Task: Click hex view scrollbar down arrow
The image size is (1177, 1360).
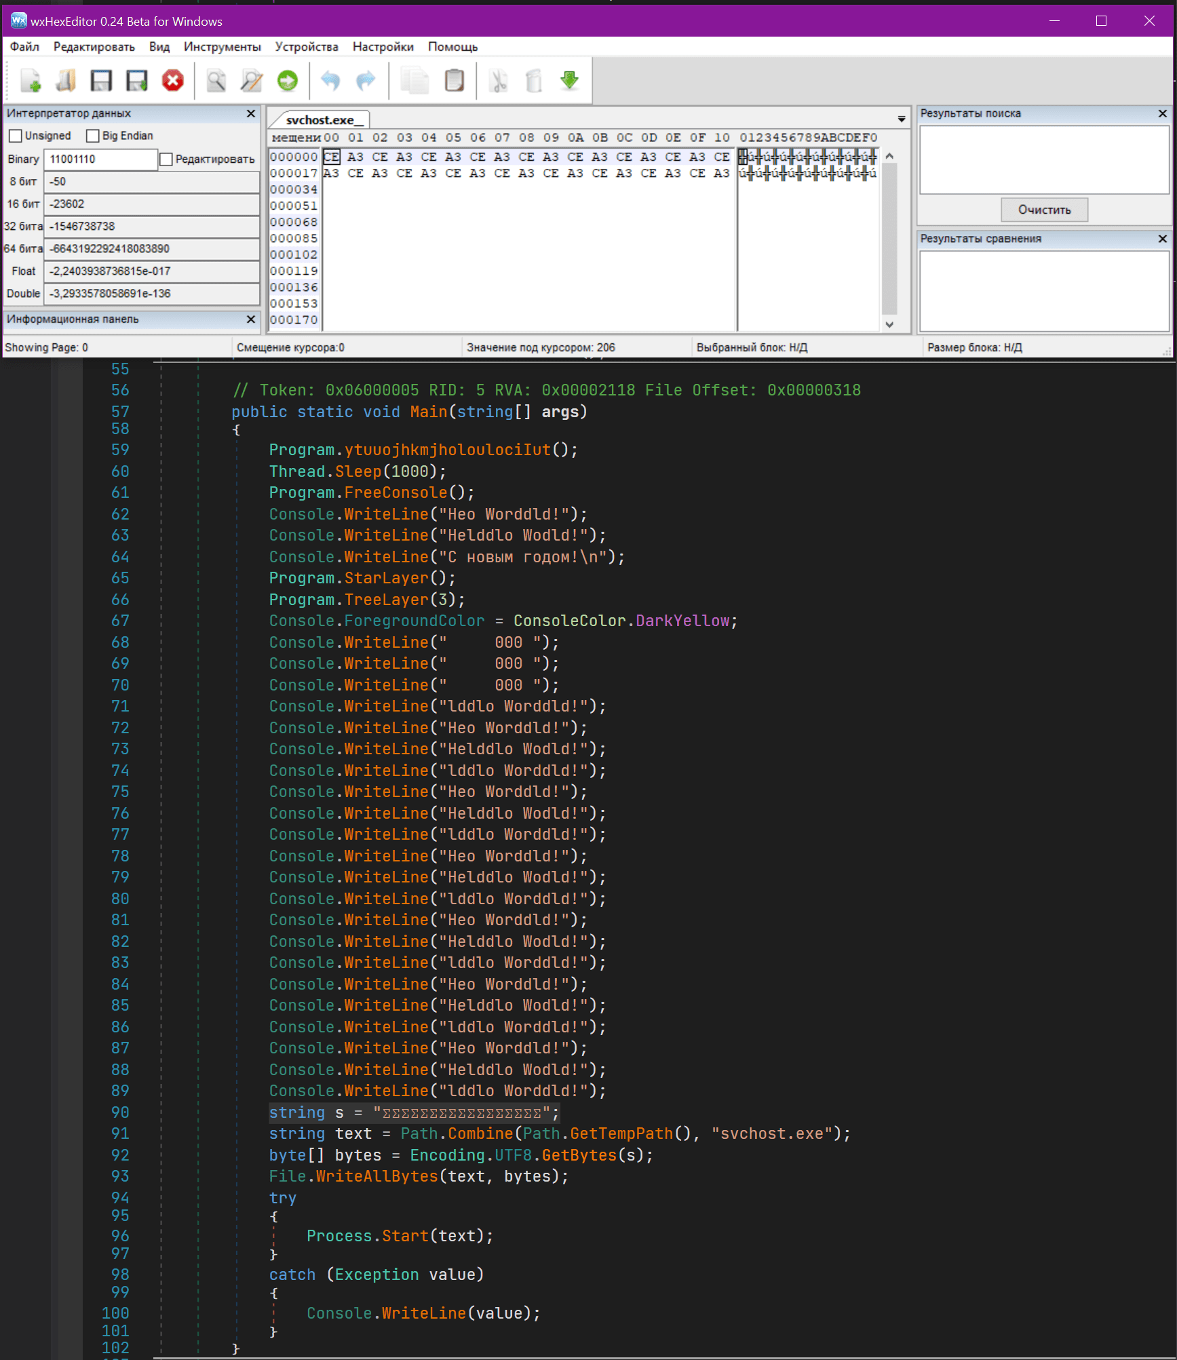Action: point(889,325)
